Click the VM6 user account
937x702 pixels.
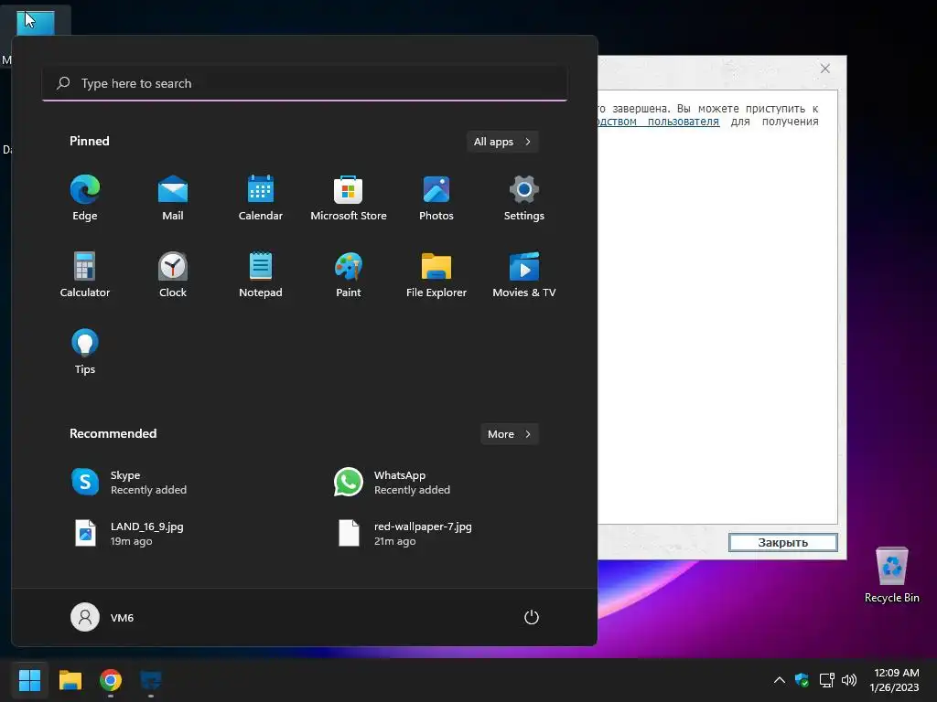pos(102,617)
